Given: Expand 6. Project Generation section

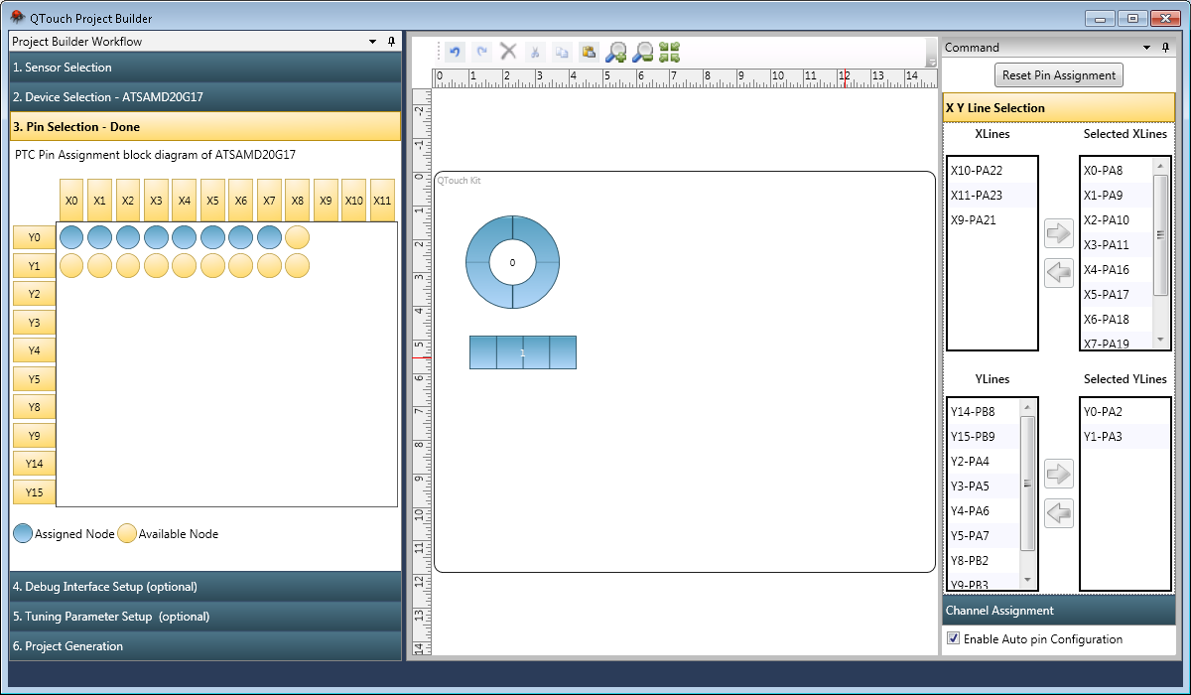Looking at the screenshot, I should 204,646.
